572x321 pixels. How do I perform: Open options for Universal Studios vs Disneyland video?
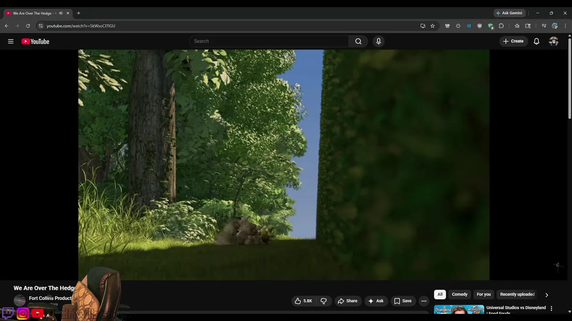pos(551,309)
